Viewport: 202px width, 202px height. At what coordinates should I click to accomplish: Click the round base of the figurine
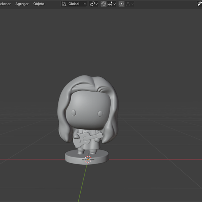point(87,157)
